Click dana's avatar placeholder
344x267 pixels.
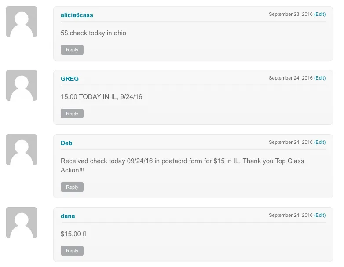pyautogui.click(x=22, y=223)
